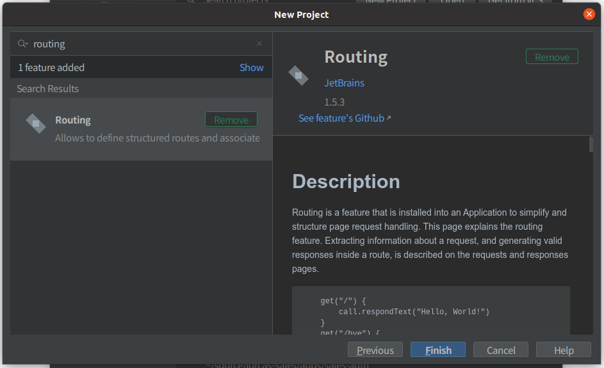Close the New Project dialog

(589, 14)
